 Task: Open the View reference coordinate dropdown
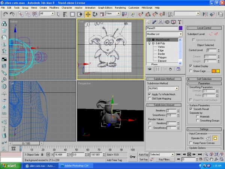[x=118, y=14]
